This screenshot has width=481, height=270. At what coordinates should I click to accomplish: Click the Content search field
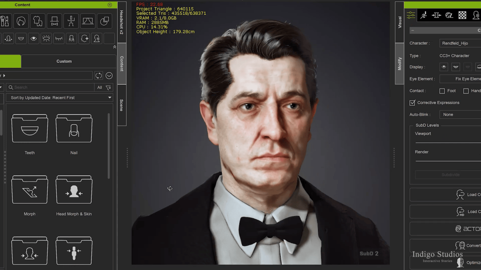[50, 87]
